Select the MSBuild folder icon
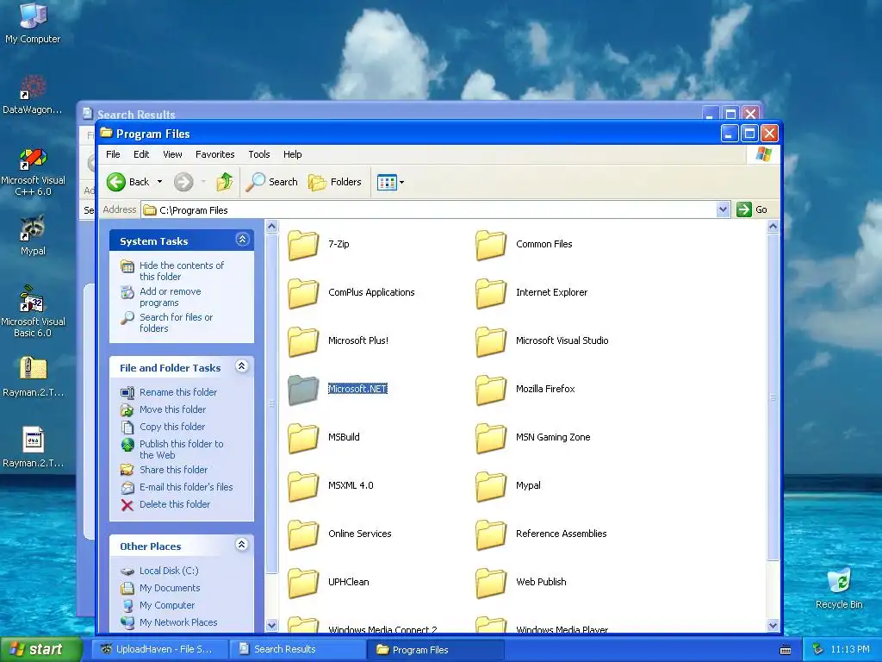882x662 pixels. tap(303, 438)
